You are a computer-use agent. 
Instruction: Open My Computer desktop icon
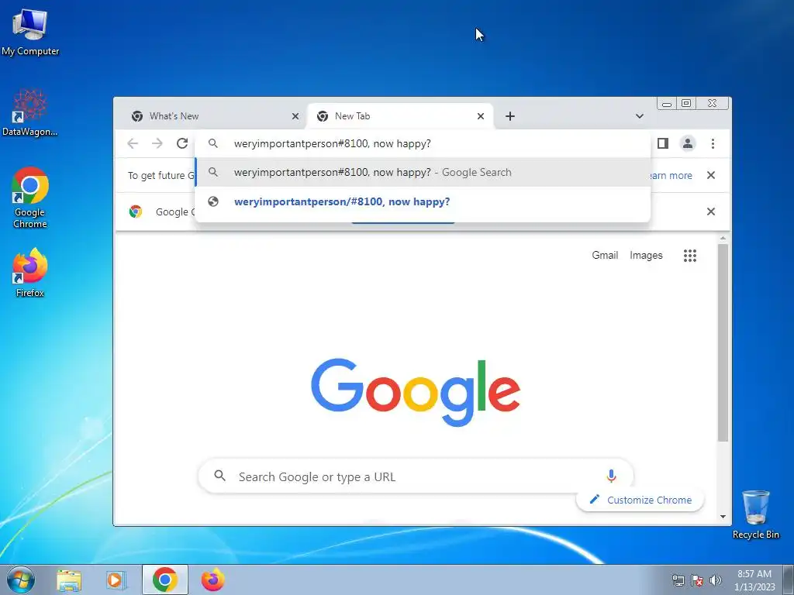(x=30, y=31)
